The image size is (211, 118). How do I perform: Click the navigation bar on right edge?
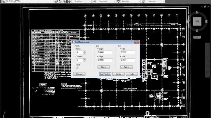[208, 60]
